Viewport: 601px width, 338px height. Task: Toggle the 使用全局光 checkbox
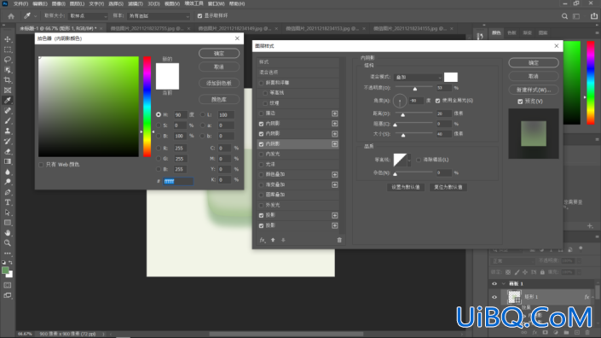click(437, 101)
